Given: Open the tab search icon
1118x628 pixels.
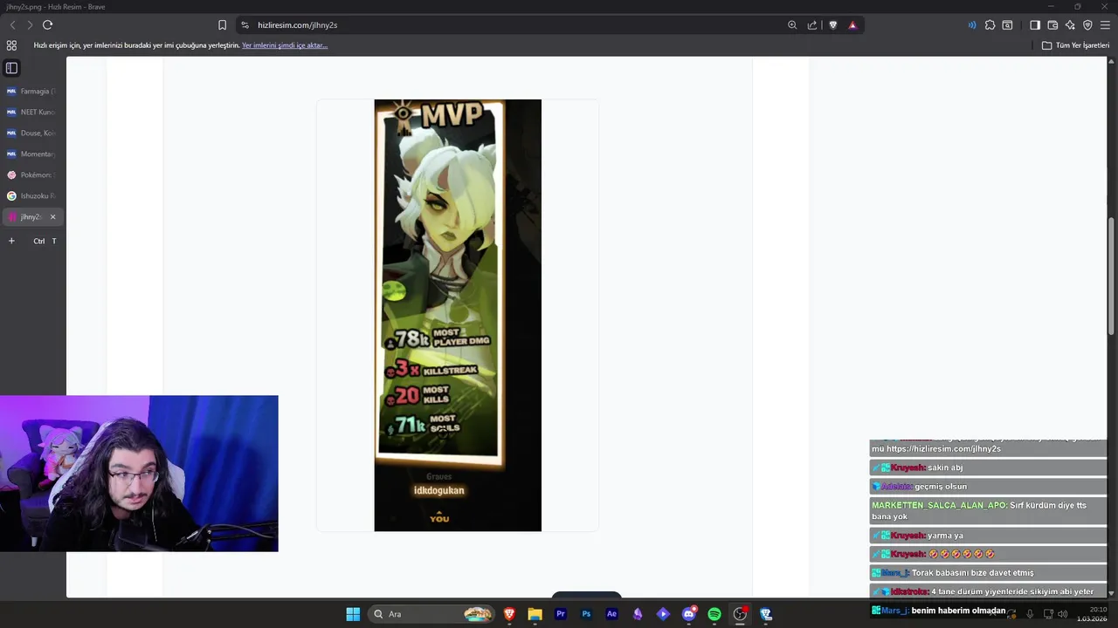Looking at the screenshot, I should point(1007,25).
